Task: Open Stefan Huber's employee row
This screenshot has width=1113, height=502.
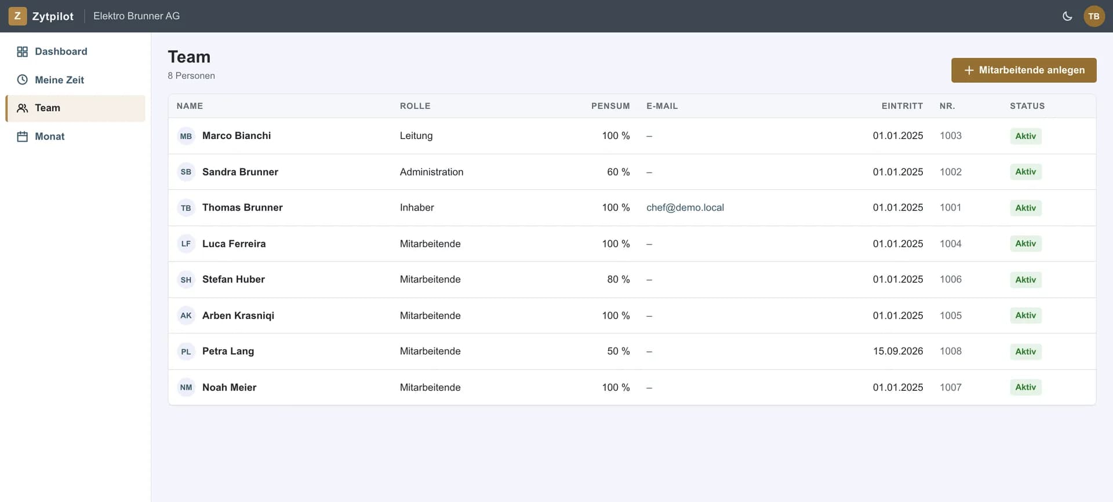Action: point(632,280)
